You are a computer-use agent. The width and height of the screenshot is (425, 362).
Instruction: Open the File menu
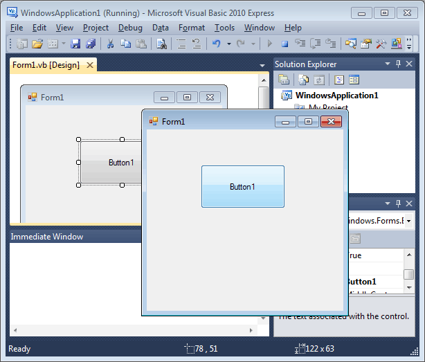pos(17,28)
